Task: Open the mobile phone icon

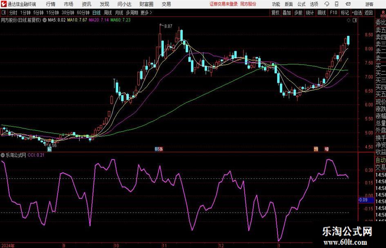Action: click(x=337, y=4)
